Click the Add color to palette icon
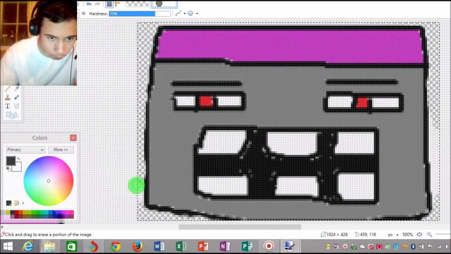Viewport: 451px width, 254px height. [x=9, y=203]
